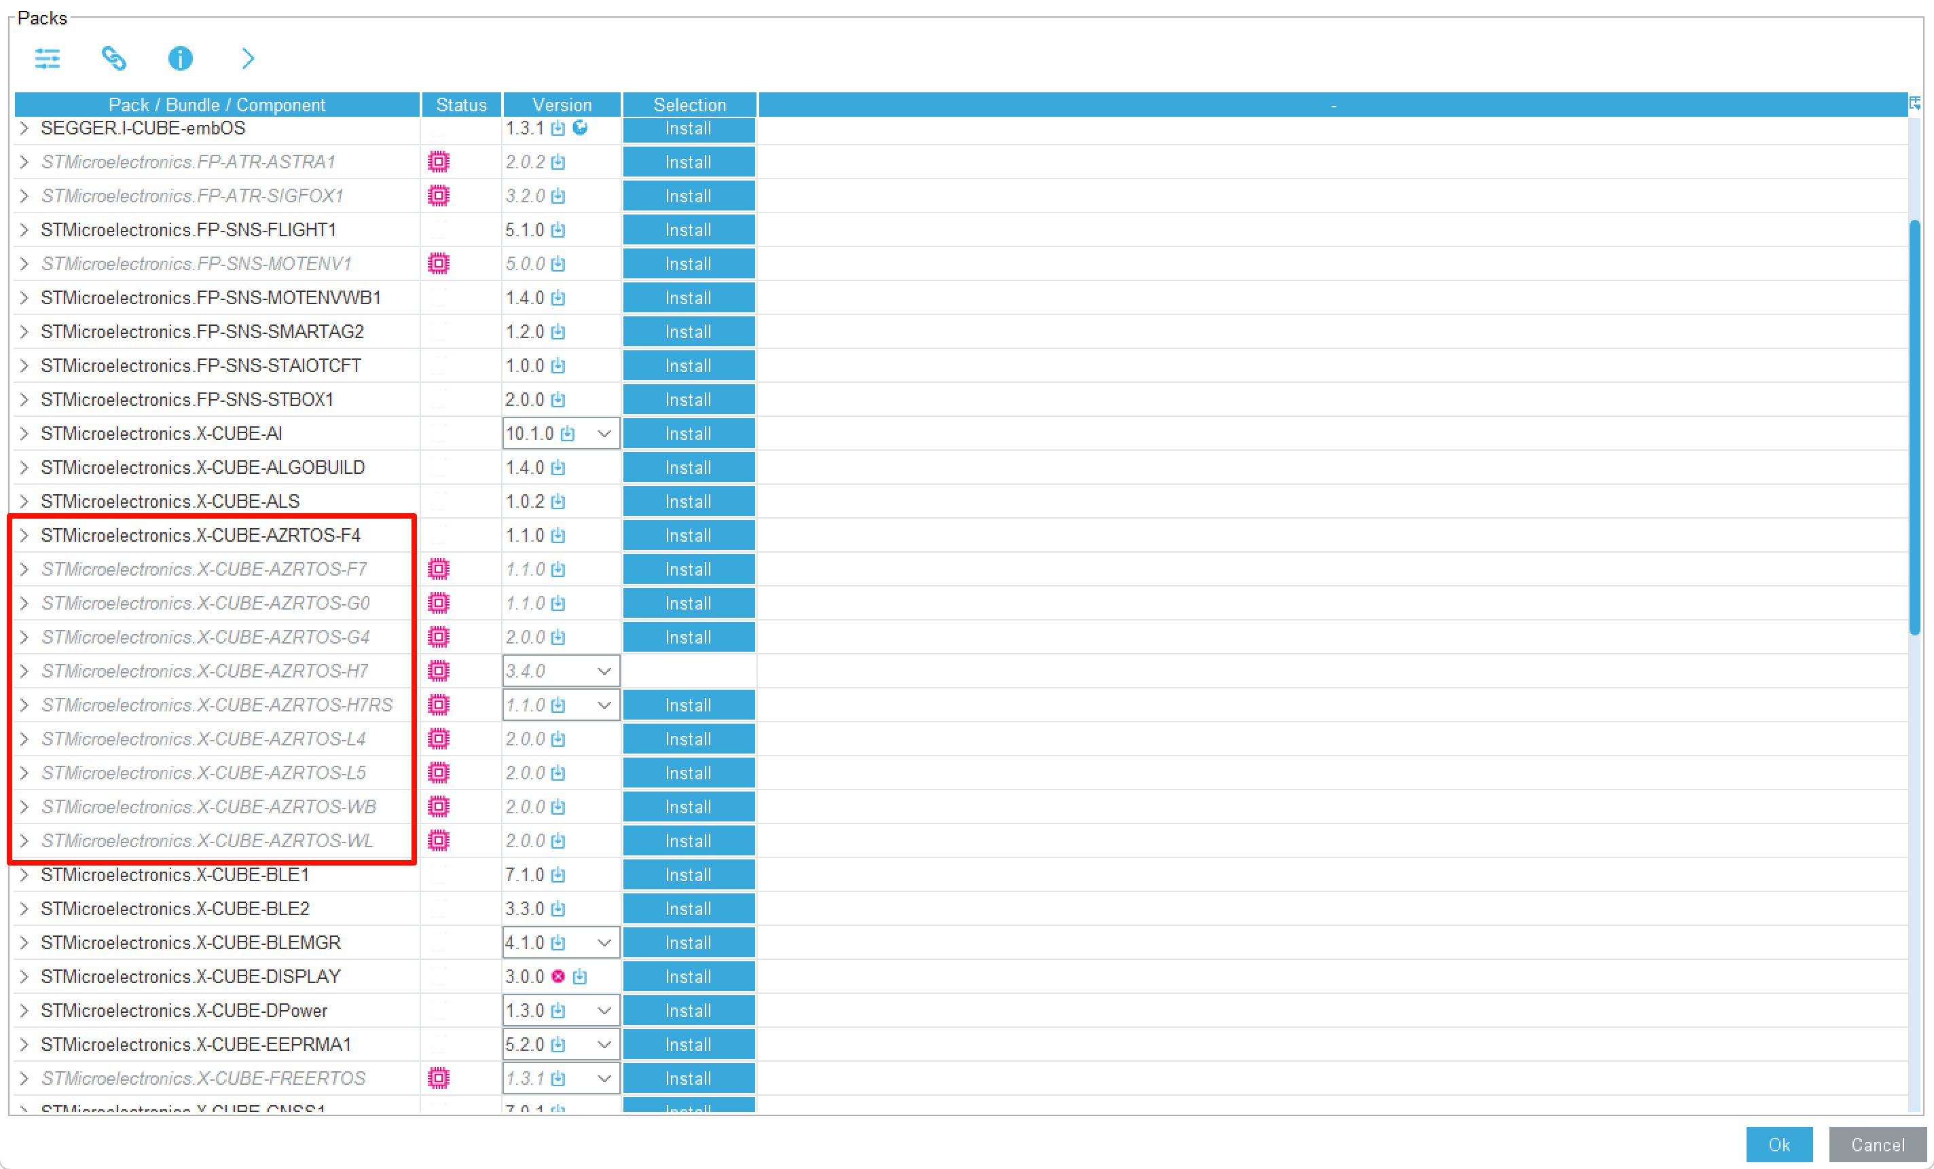Viewport: 1934px width, 1169px height.
Task: Click the Pack / Bundle / Component column header
Action: pos(217,105)
